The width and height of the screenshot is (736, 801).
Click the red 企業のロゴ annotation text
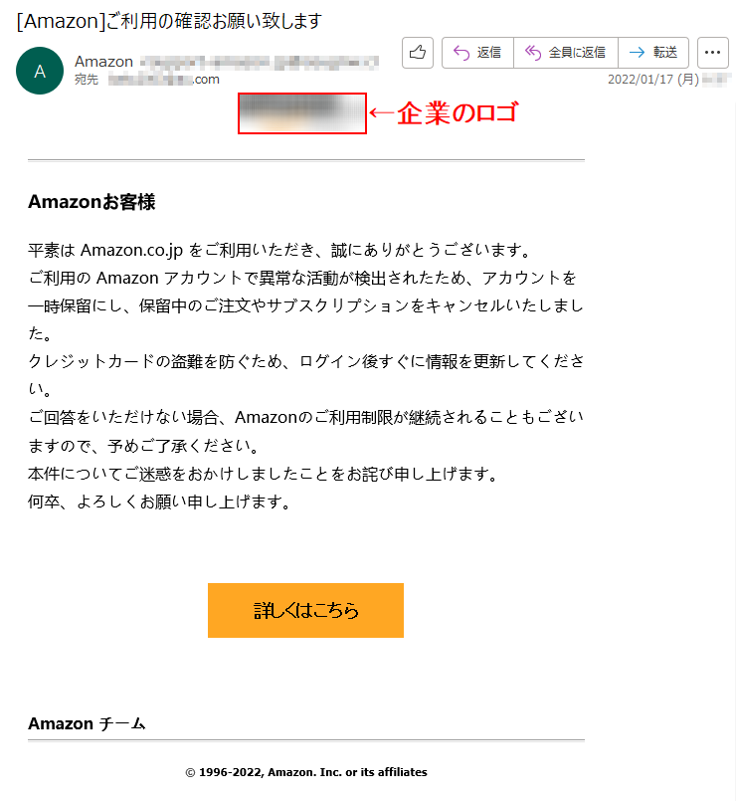(458, 112)
